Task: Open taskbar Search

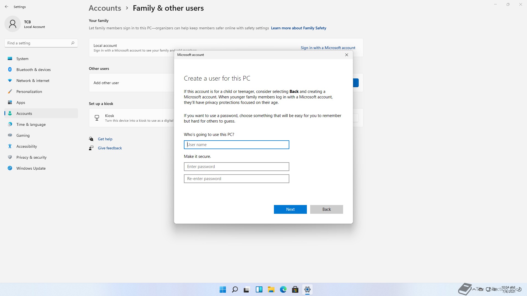Action: pos(235,289)
